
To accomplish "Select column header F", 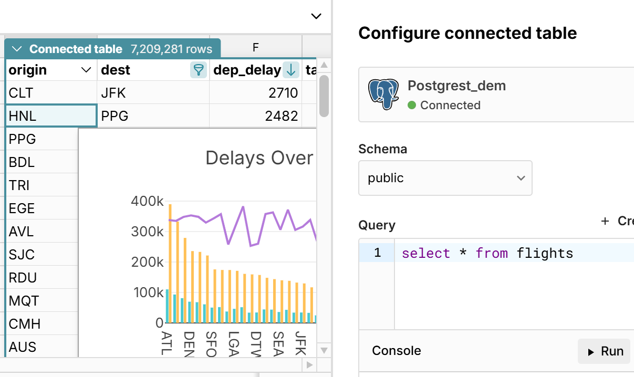I will tap(256, 47).
